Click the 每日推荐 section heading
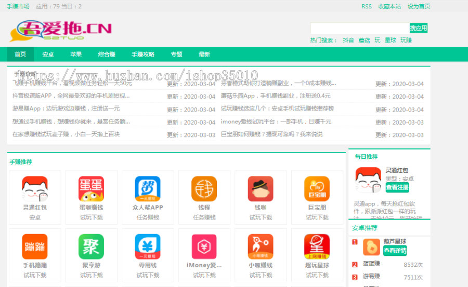 366,156
